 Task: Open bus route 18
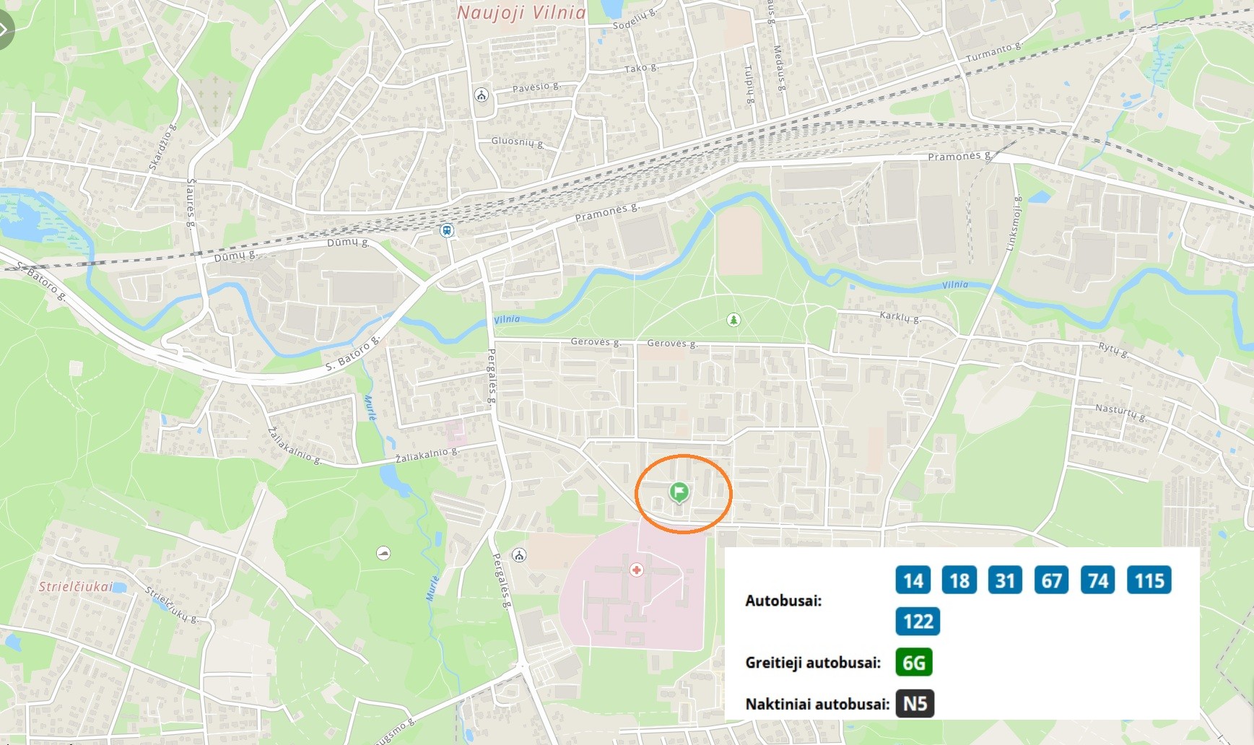coord(959,580)
